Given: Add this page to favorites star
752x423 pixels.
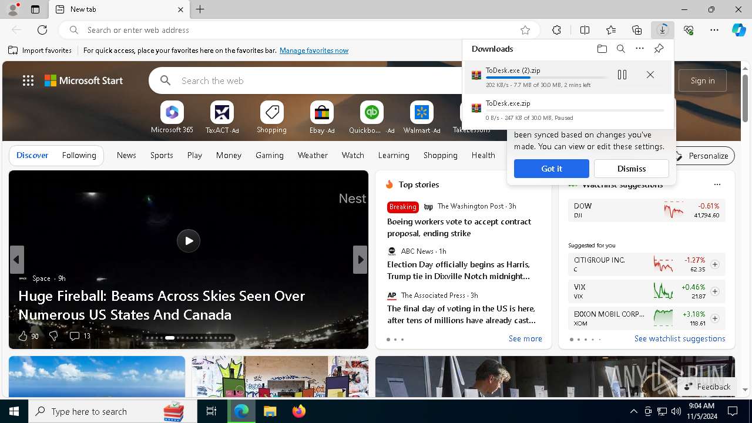Looking at the screenshot, I should point(525,30).
